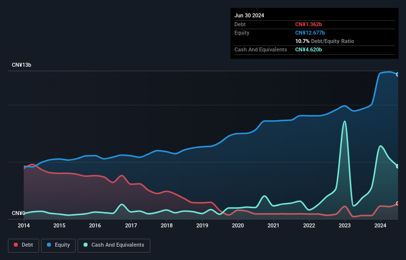406x260 pixels.
Task: Click the CN¥4.620b cash value
Action: 309,49
